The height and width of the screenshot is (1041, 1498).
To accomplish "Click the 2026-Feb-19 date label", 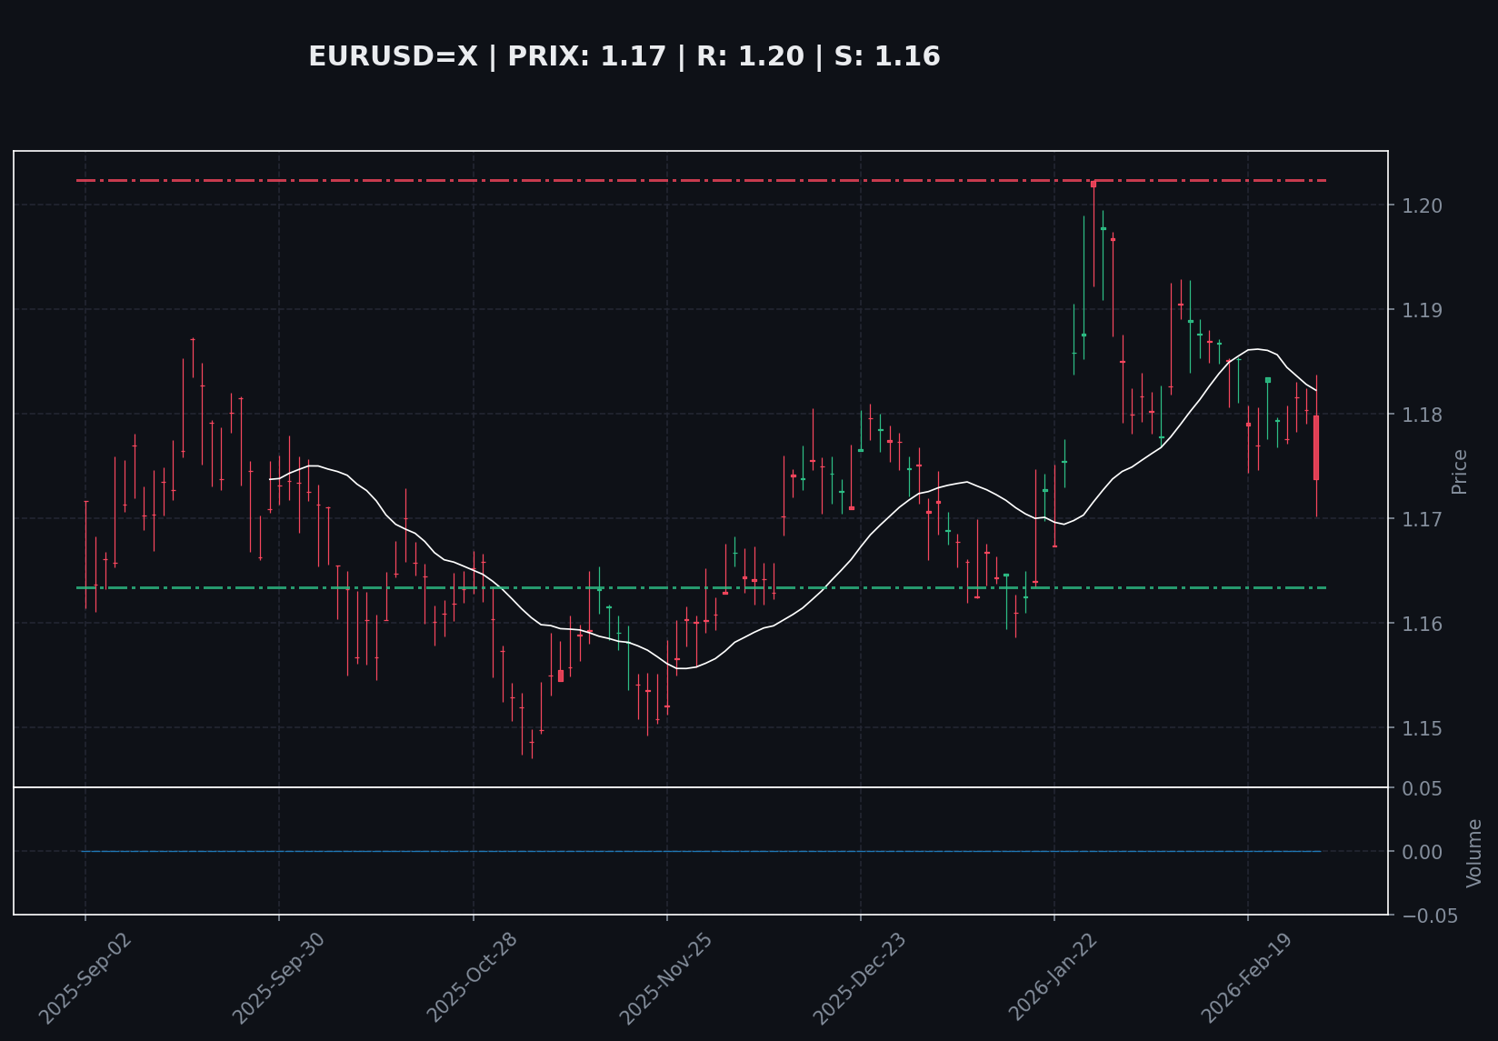I will tap(1247, 977).
